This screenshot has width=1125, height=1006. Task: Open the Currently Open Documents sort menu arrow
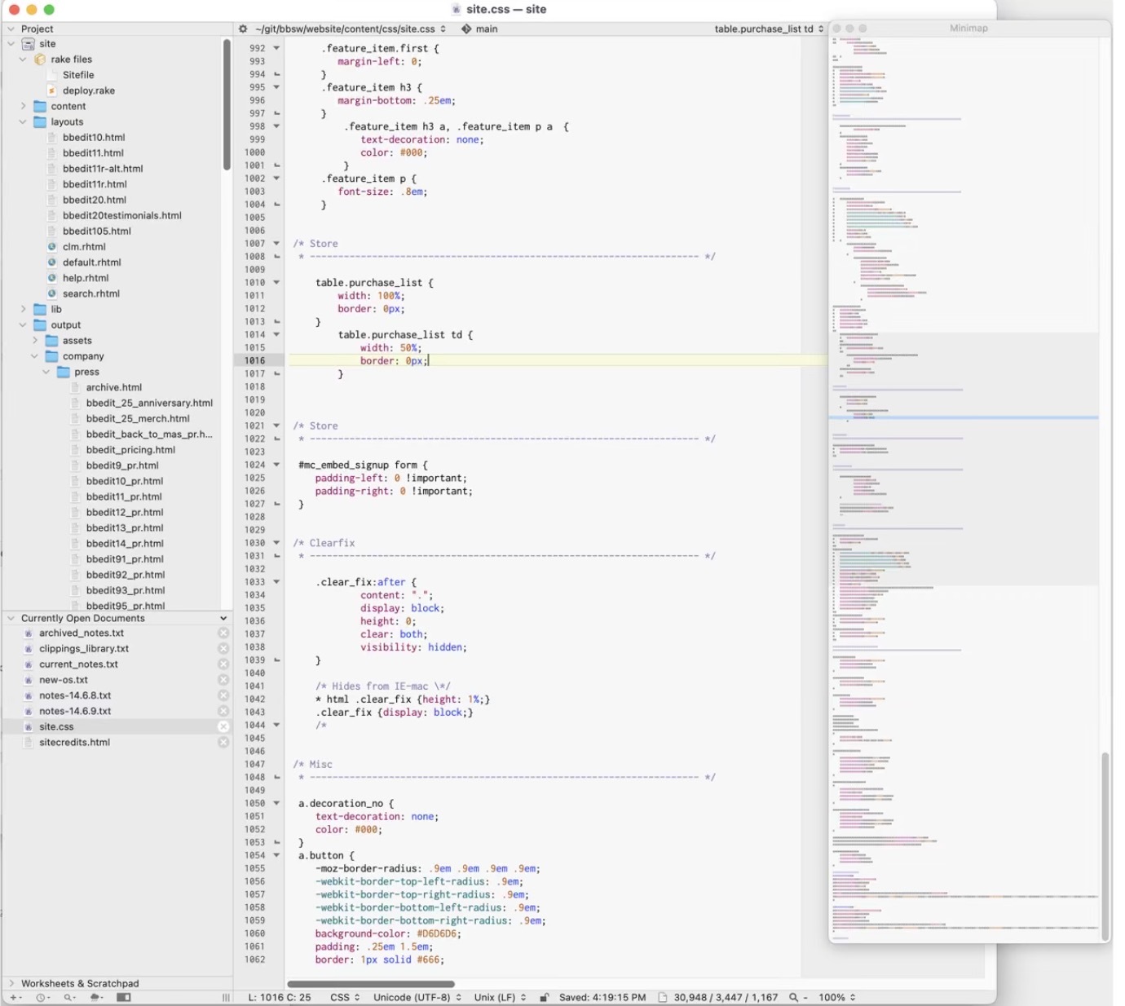point(223,618)
